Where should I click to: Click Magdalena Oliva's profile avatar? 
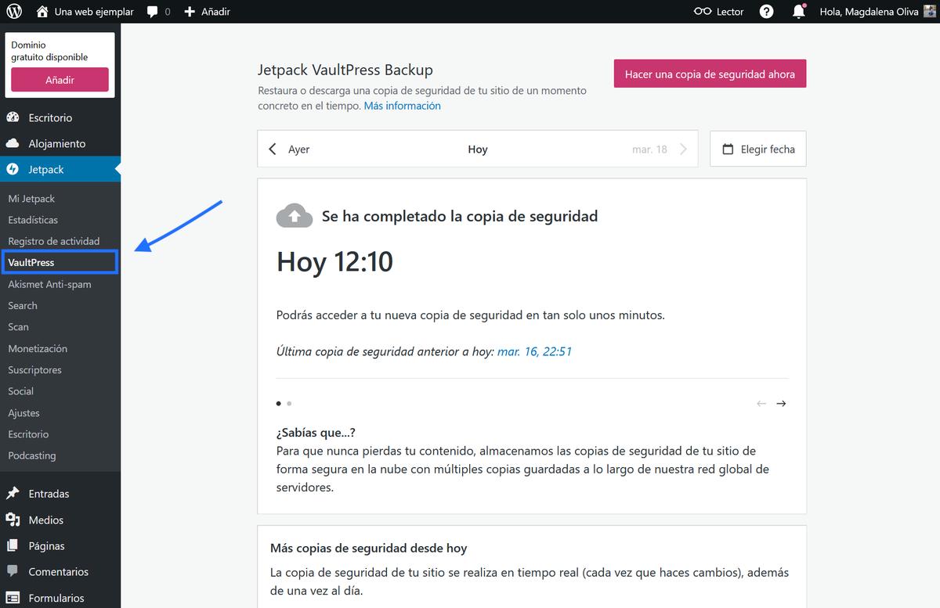(x=931, y=11)
